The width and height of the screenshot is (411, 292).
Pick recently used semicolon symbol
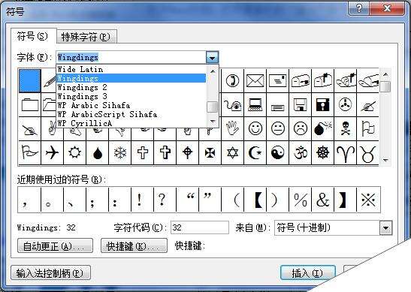click(x=97, y=200)
